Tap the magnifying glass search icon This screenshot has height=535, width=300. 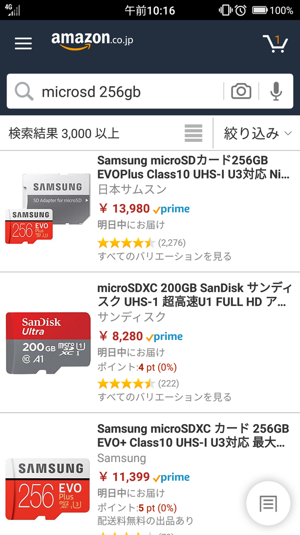click(24, 91)
